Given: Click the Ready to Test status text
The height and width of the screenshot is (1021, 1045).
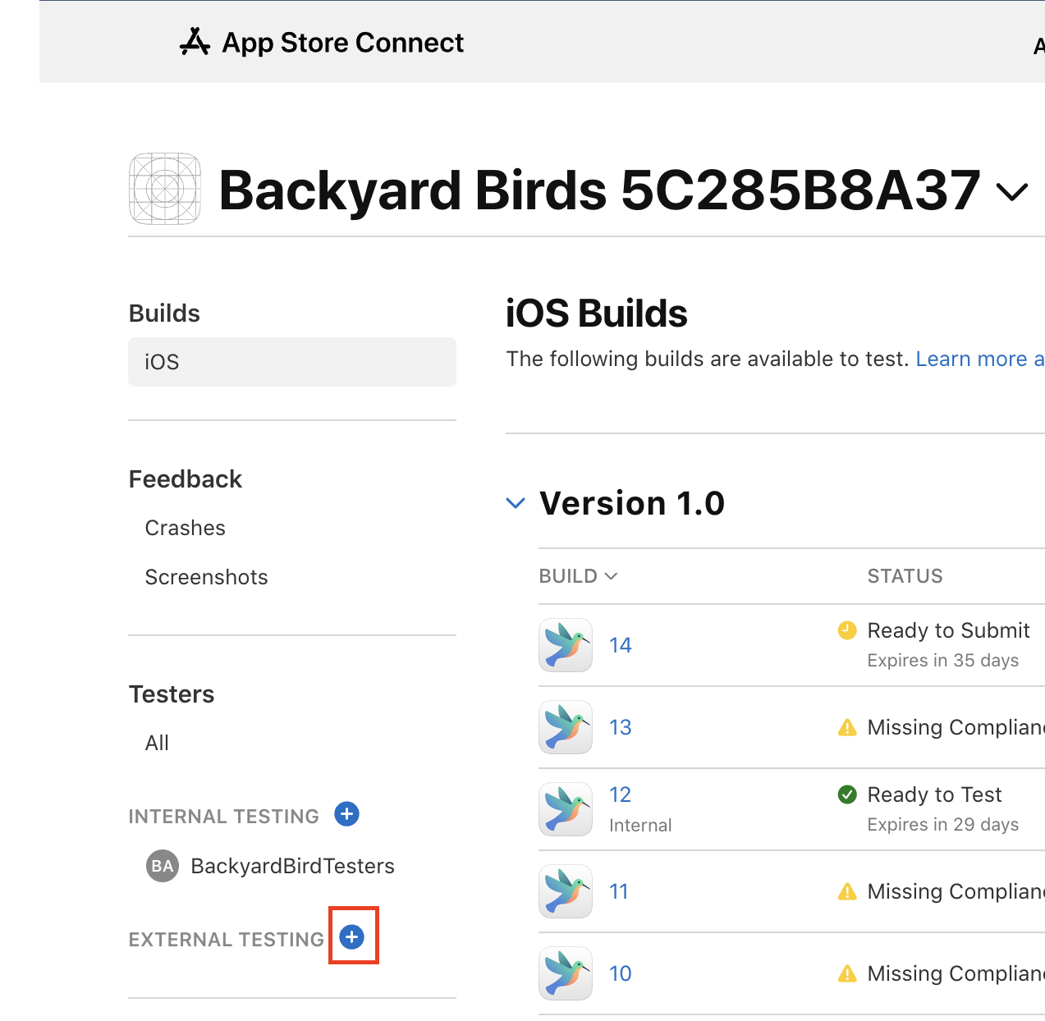Looking at the screenshot, I should coord(934,794).
